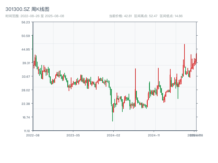Screen dimensions: 218x163
Task: Click the current price 42.81 label
Action: click(x=120, y=16)
